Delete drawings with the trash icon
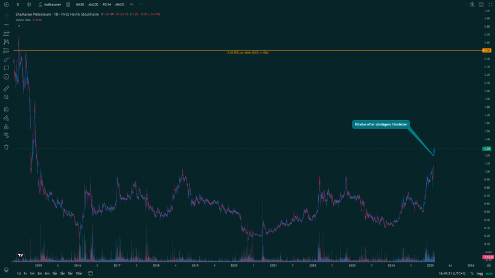This screenshot has width=495, height=278. 6,147
